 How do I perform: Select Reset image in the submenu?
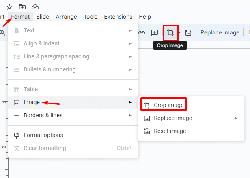point(170,131)
